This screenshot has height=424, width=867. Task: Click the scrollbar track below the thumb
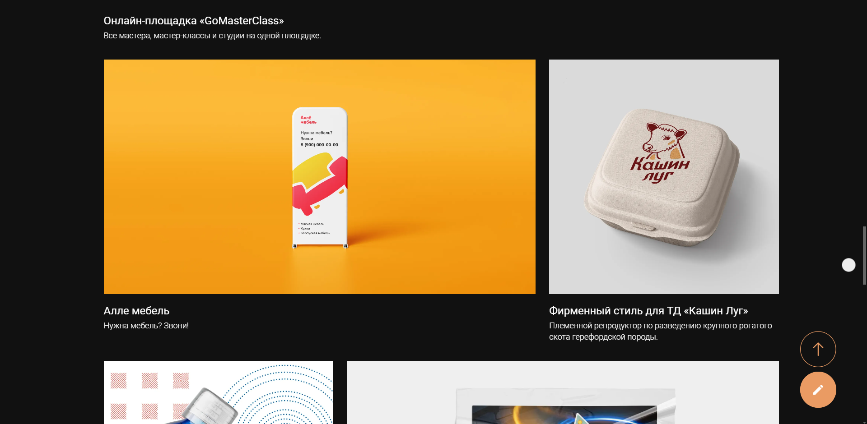[864, 354]
